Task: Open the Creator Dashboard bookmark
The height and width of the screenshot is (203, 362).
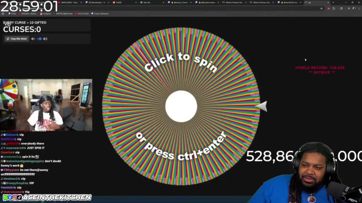Action: [x=100, y=14]
